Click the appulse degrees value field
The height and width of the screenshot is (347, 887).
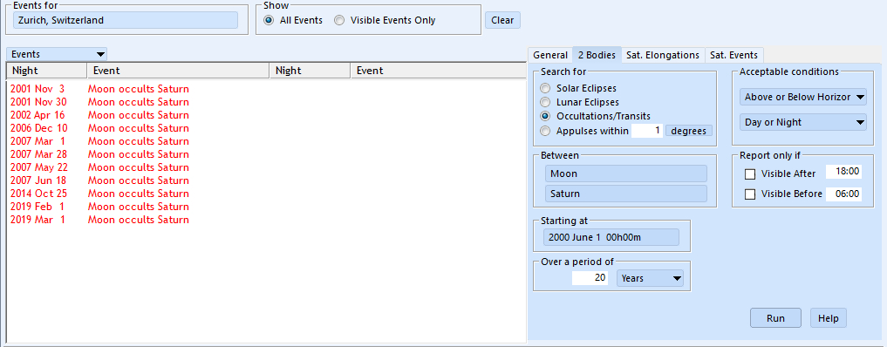[647, 131]
